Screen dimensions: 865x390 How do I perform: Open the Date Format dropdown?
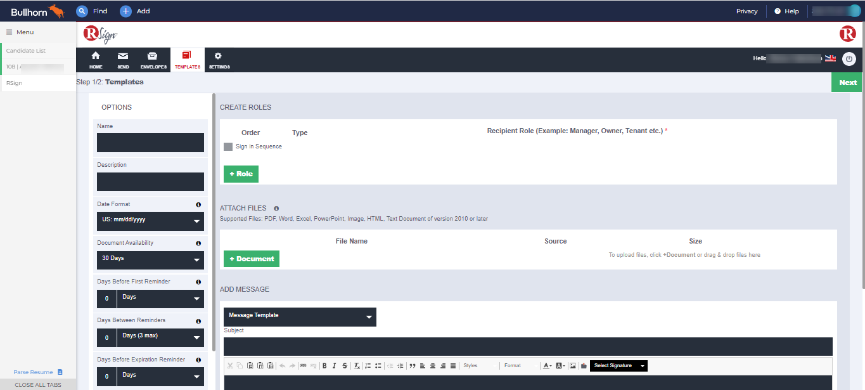150,221
